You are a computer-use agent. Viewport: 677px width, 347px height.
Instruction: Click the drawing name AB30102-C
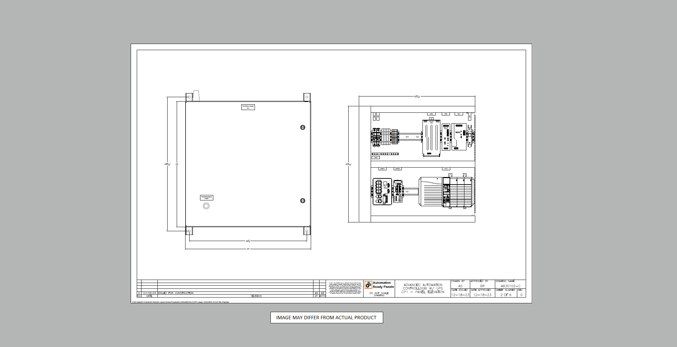pos(510,286)
